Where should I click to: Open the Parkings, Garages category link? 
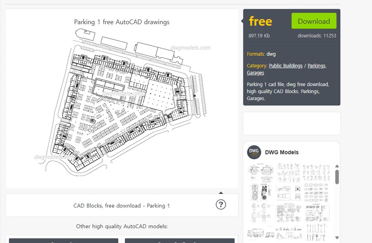point(317,66)
